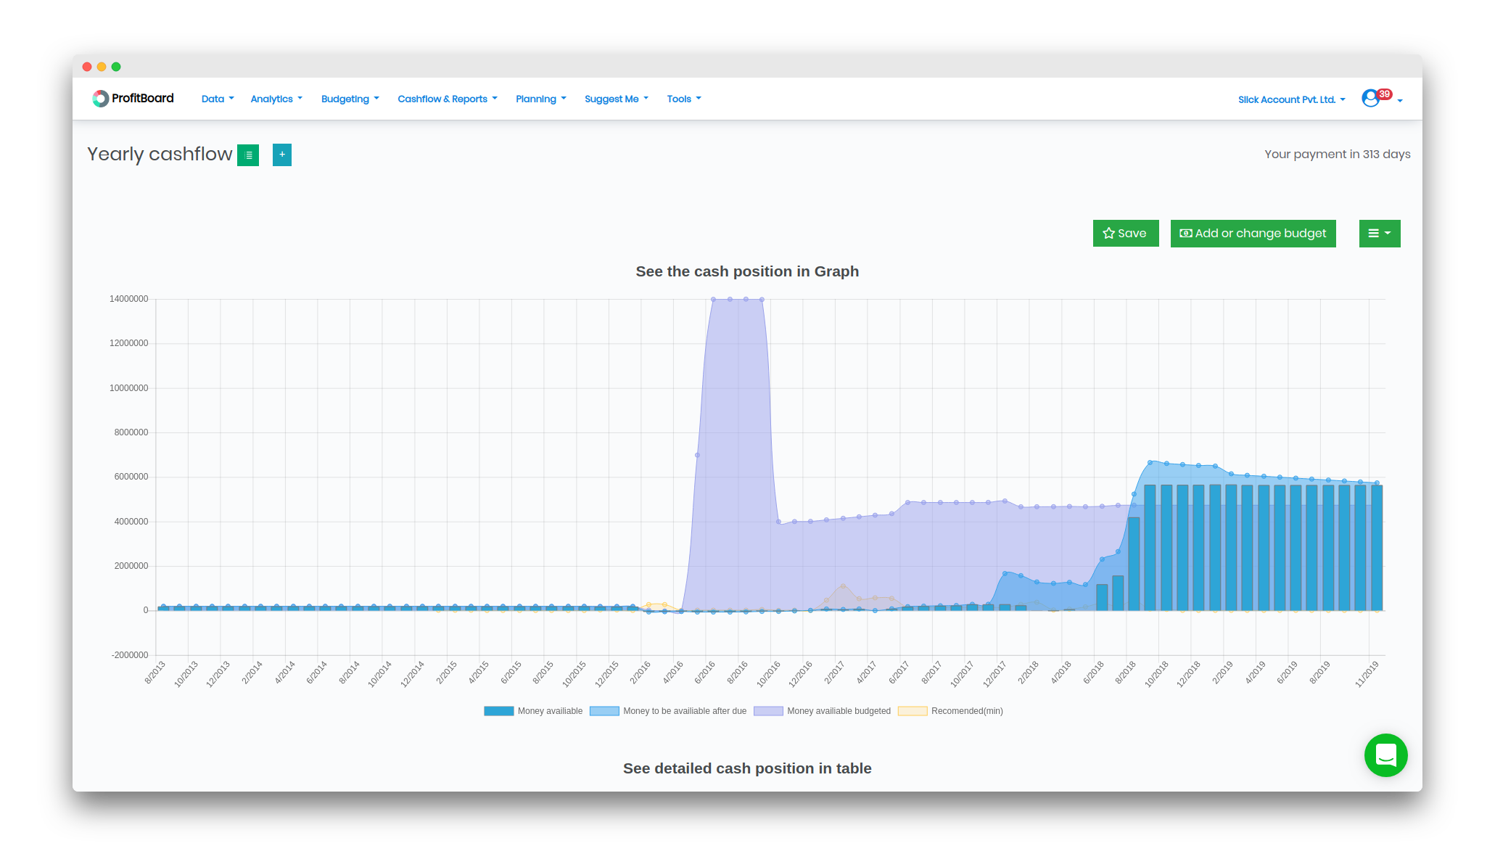Click the 14000000 y-axis label
Viewport: 1495px width, 846px height.
pyautogui.click(x=128, y=300)
